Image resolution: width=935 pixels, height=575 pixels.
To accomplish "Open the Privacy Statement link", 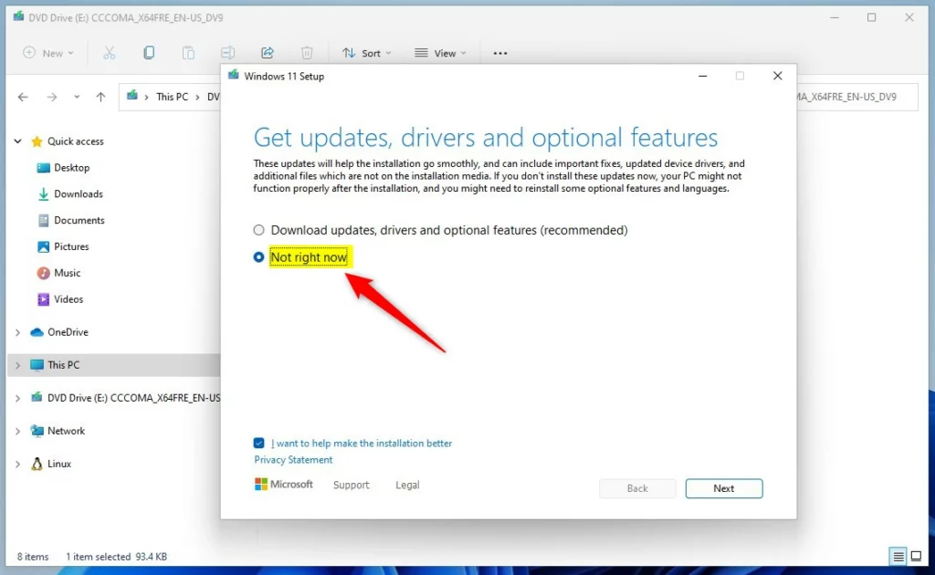I will (x=293, y=460).
